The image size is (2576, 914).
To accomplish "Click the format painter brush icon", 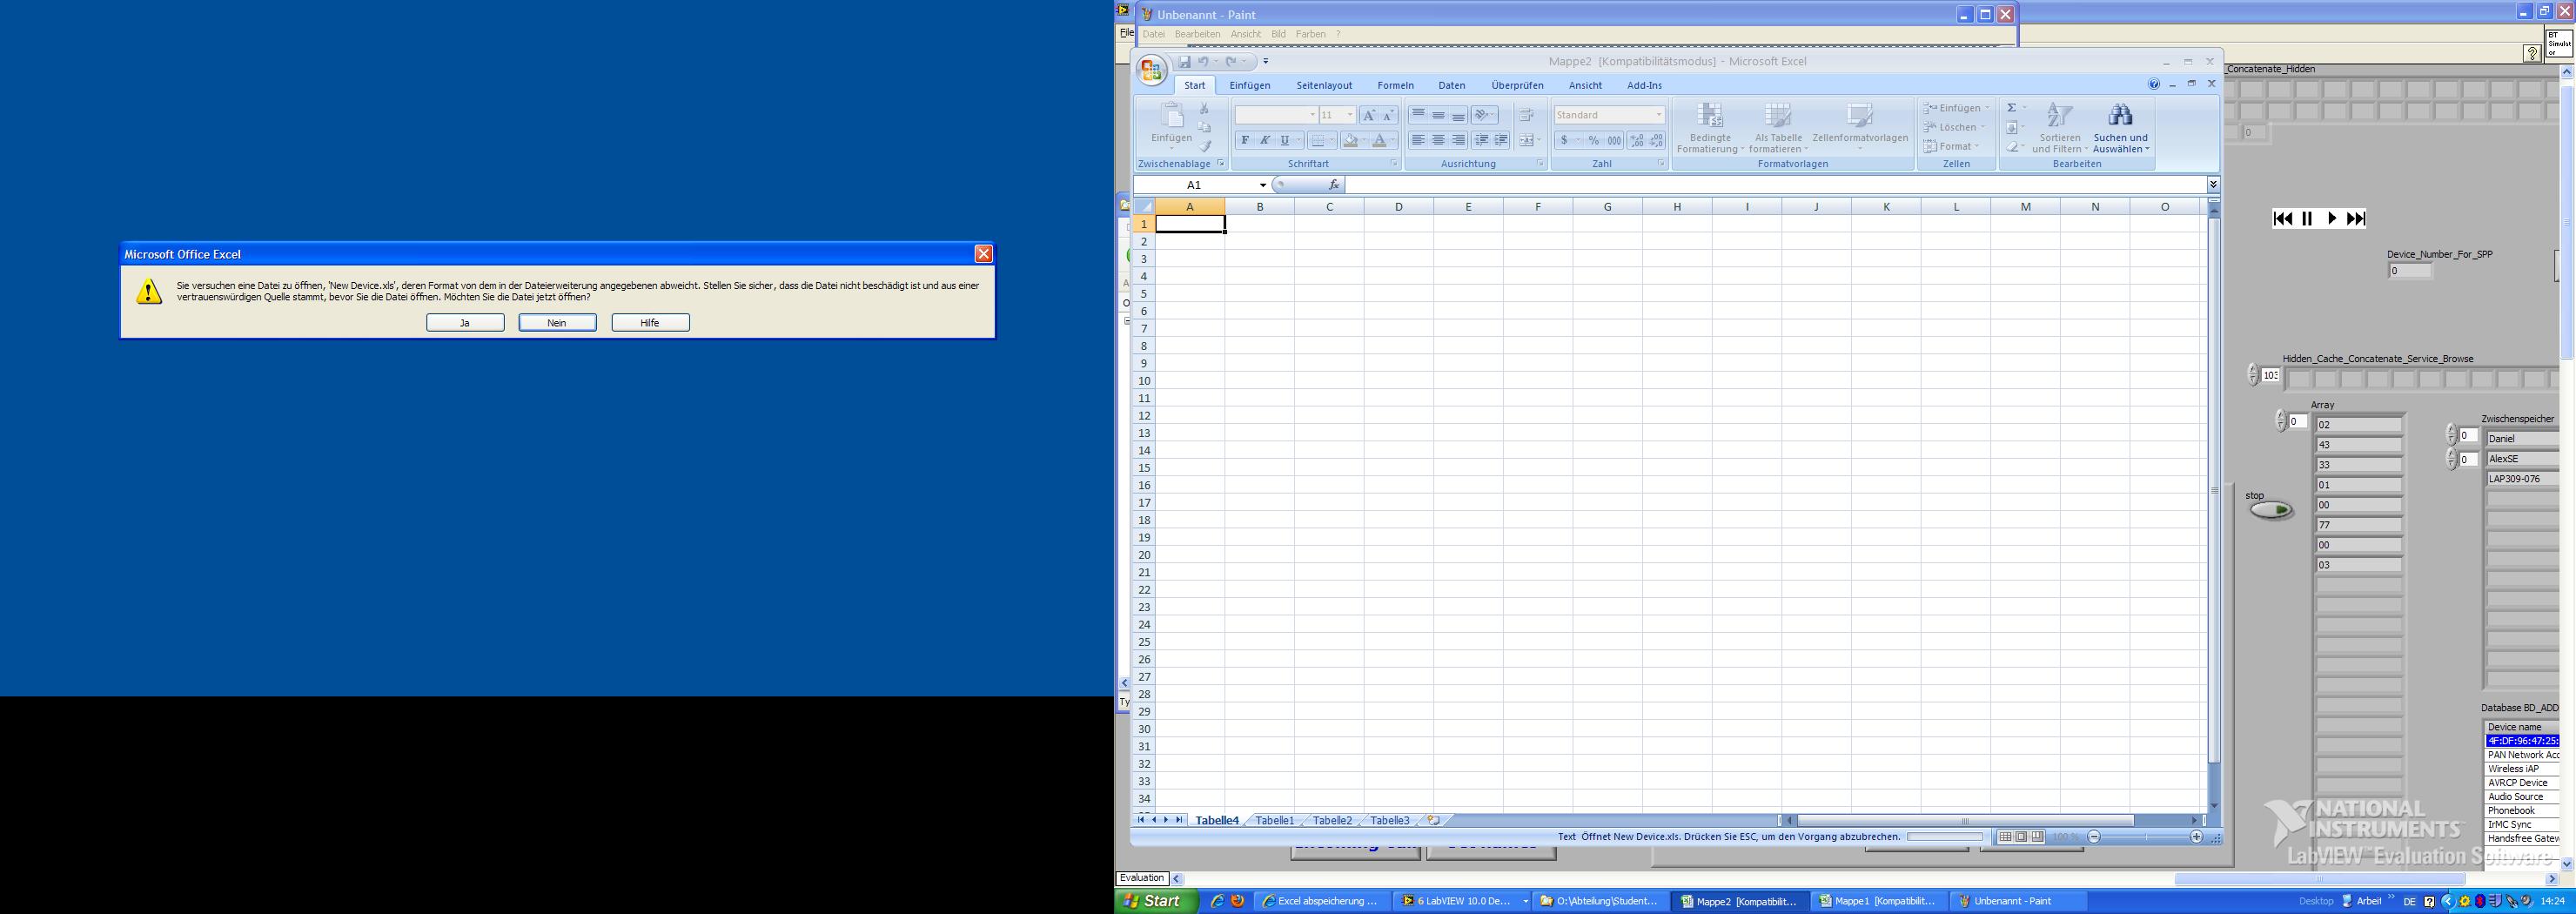I will coord(1205,146).
